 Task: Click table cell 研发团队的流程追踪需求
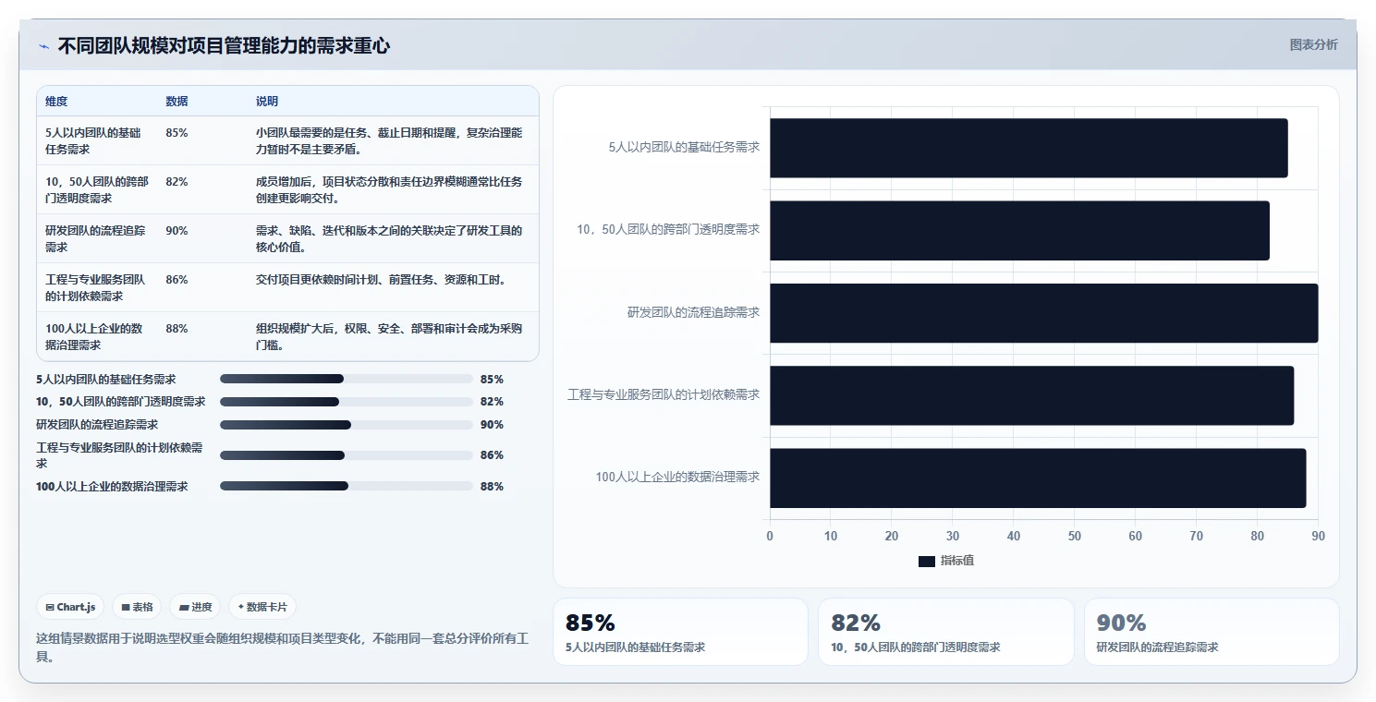[x=96, y=238]
